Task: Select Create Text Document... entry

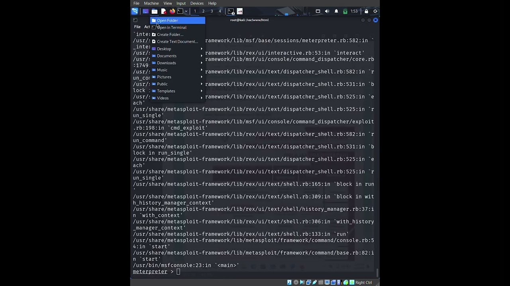Action: [178, 42]
